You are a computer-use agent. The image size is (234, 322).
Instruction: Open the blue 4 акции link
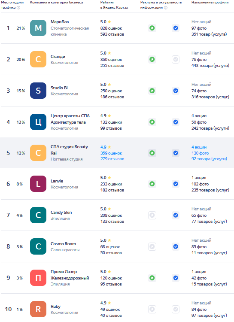[x=199, y=147]
